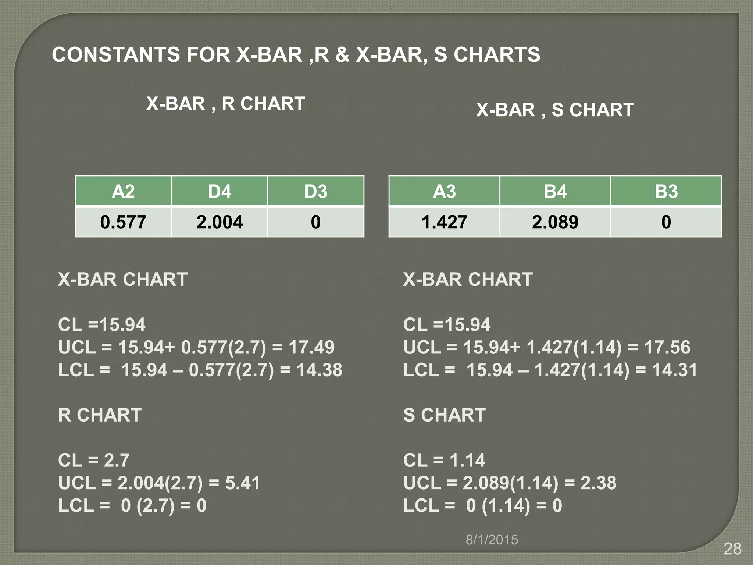Select the 2.004 value cell
Image resolution: width=753 pixels, height=565 pixels.
tap(220, 222)
